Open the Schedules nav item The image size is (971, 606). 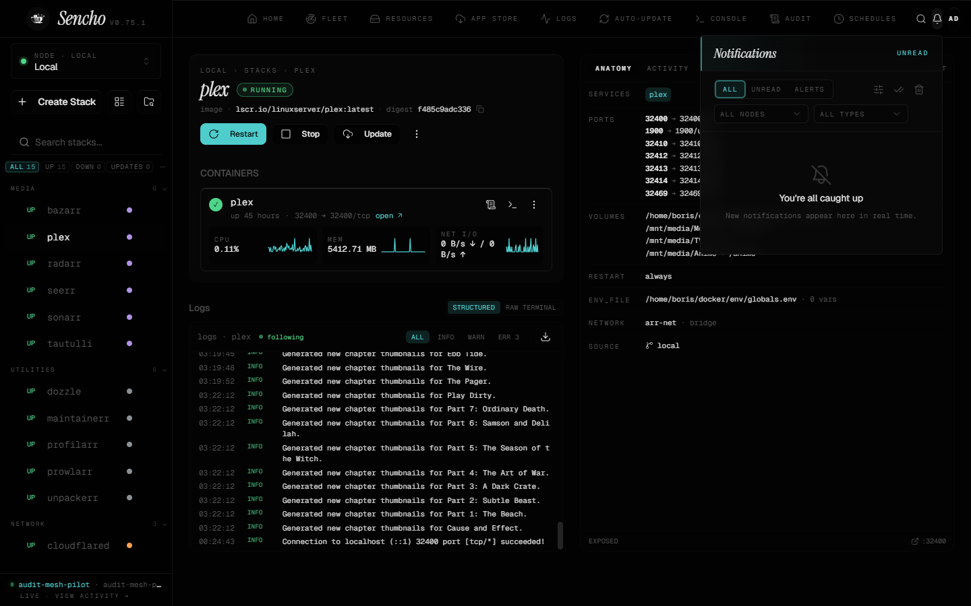pos(865,19)
